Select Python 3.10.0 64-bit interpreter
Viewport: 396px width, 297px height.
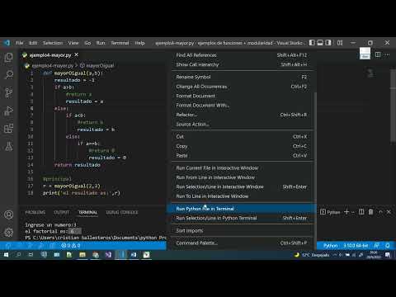[x=356, y=245]
